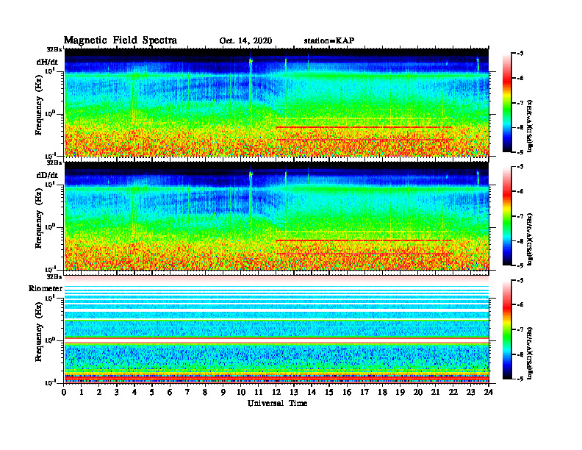
Task: Click the "station=KAP" label
Action: (x=329, y=40)
